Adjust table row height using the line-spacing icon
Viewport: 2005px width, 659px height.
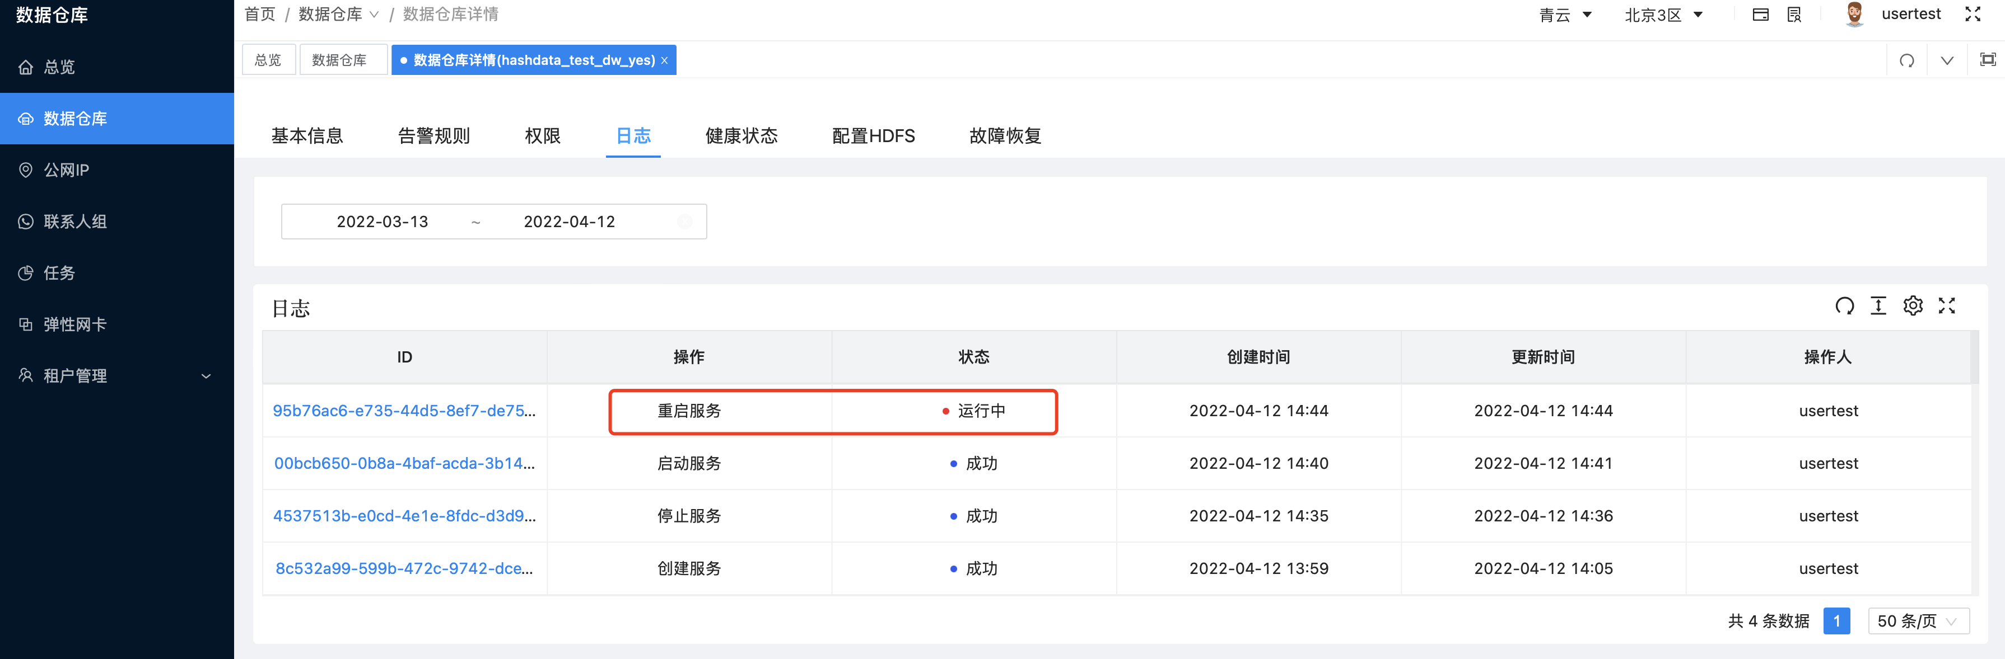point(1878,305)
